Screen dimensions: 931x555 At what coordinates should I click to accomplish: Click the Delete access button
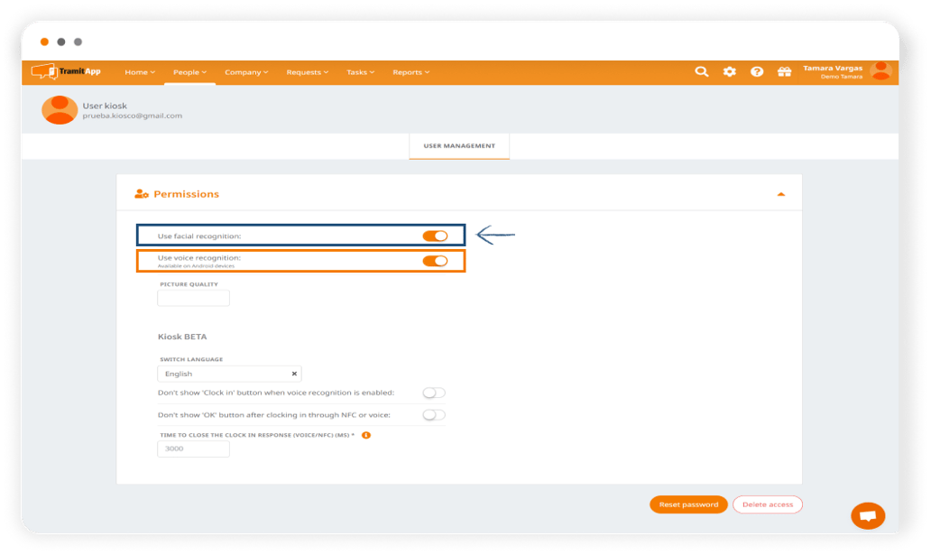coord(767,504)
